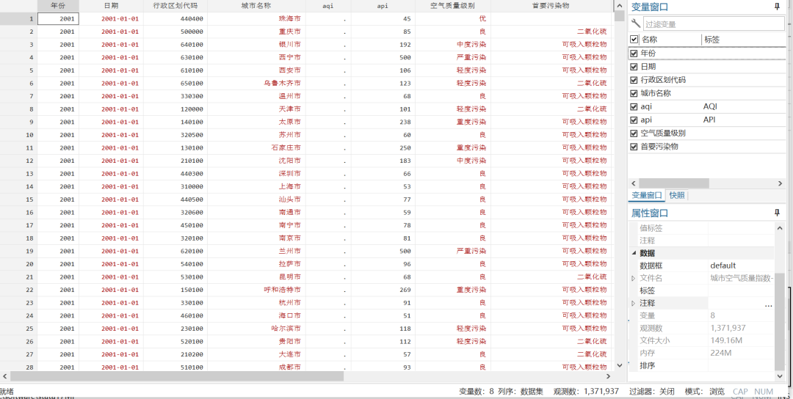This screenshot has width=793, height=399.
Task: Select the 城市名称 column header
Action: click(x=256, y=6)
